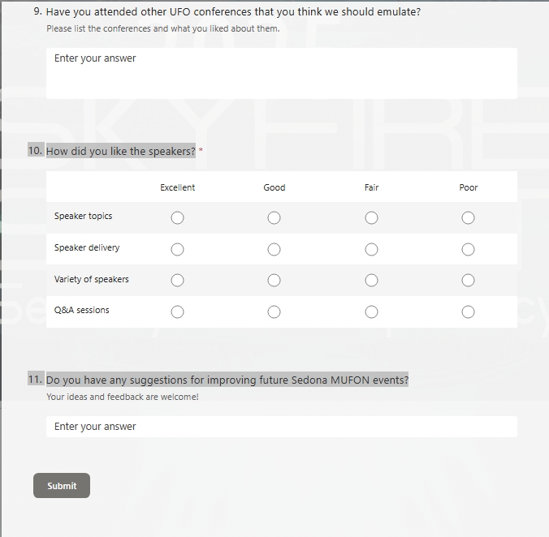549x537 pixels.
Task: Mark Speaker delivery as Fair
Action: 371,249
